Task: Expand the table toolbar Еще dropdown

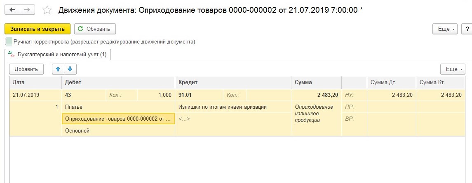Action: pos(453,69)
